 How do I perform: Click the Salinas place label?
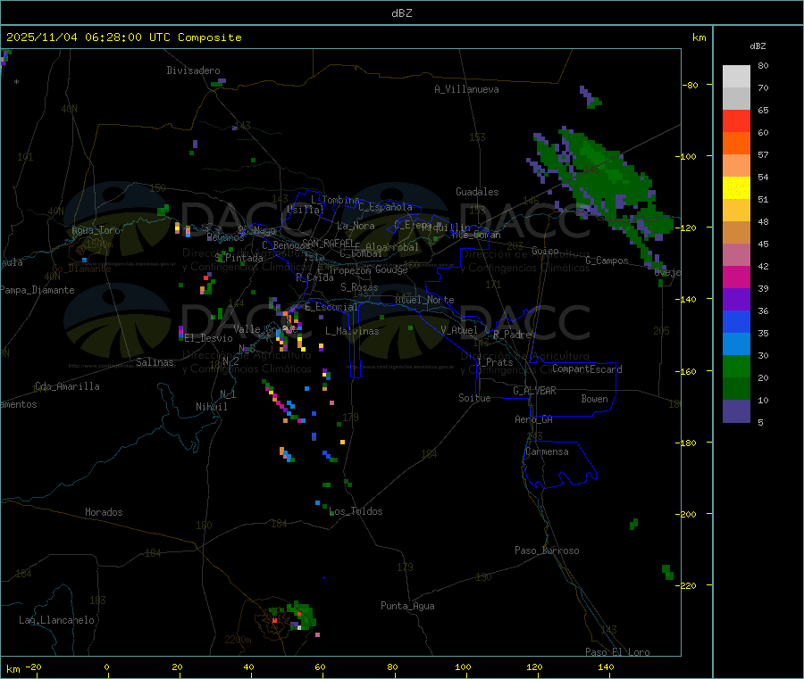tap(155, 362)
